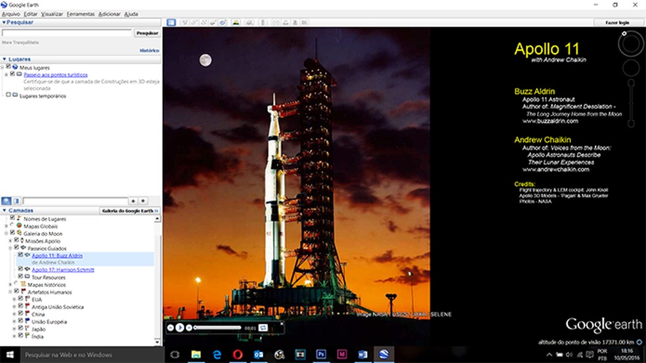Uncheck the EUA layer checkbox

(x=20, y=298)
